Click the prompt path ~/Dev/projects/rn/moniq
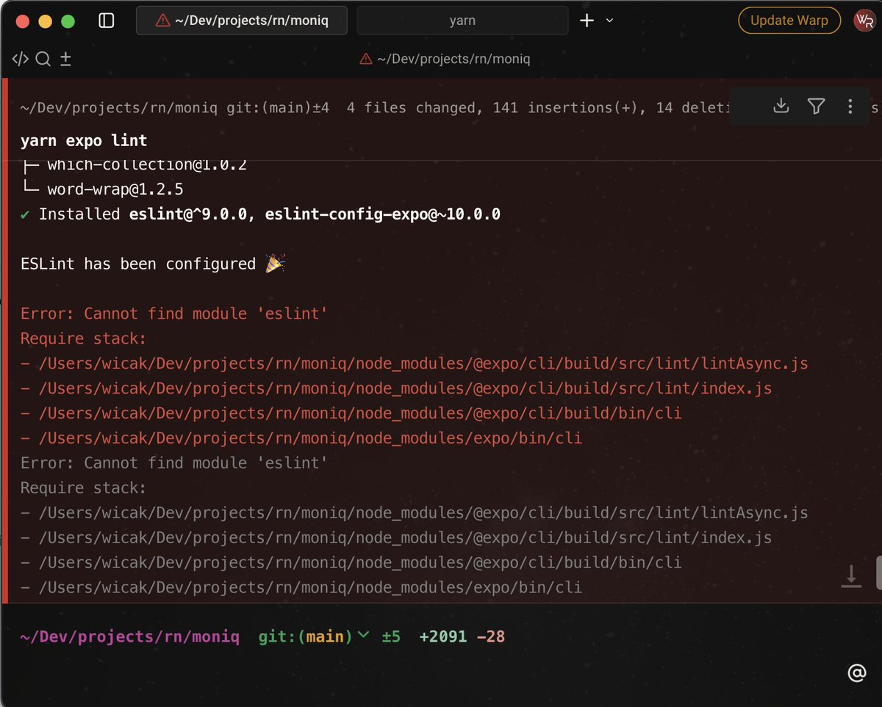Image resolution: width=882 pixels, height=707 pixels. [130, 637]
